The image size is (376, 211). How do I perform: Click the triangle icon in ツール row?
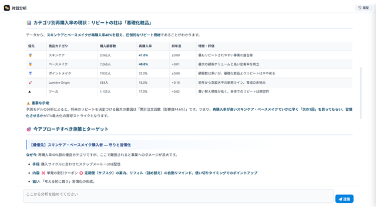point(30,91)
